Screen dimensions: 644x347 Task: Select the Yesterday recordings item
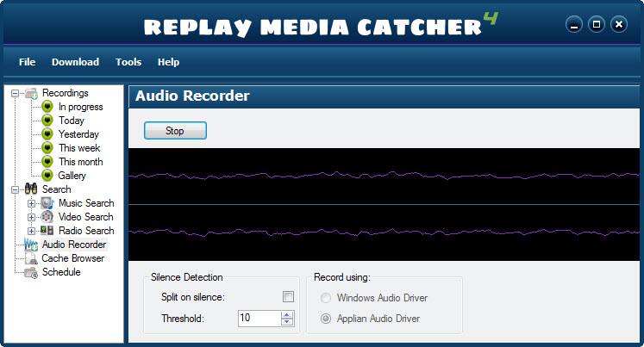point(78,134)
